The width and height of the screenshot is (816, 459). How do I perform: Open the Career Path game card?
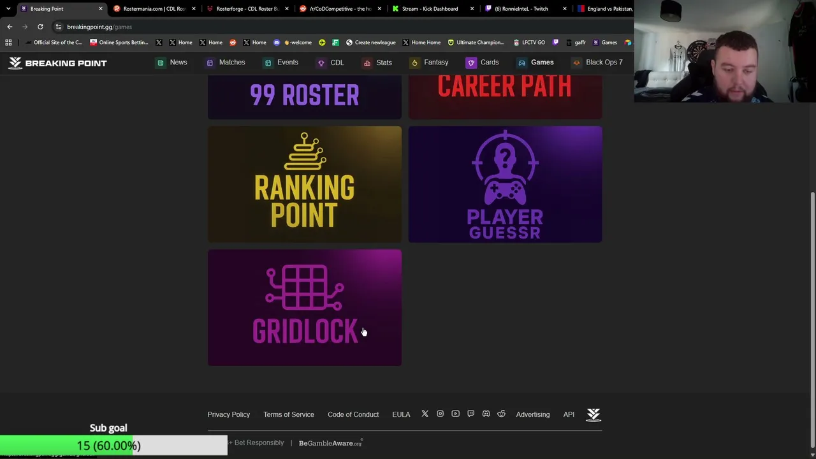click(505, 98)
